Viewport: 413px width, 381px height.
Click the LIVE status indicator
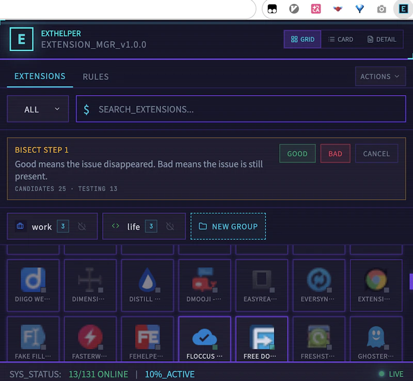(391, 374)
